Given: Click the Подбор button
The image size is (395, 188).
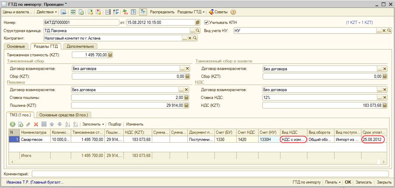Looking at the screenshot, I should coord(115,124).
